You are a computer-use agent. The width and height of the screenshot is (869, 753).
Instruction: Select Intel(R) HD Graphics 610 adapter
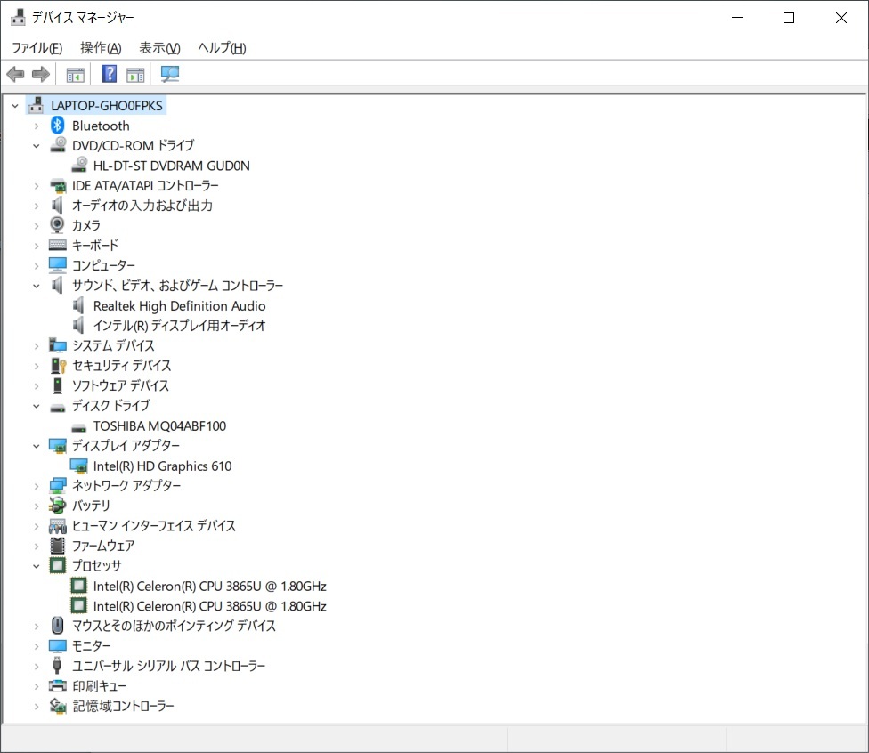pos(162,466)
